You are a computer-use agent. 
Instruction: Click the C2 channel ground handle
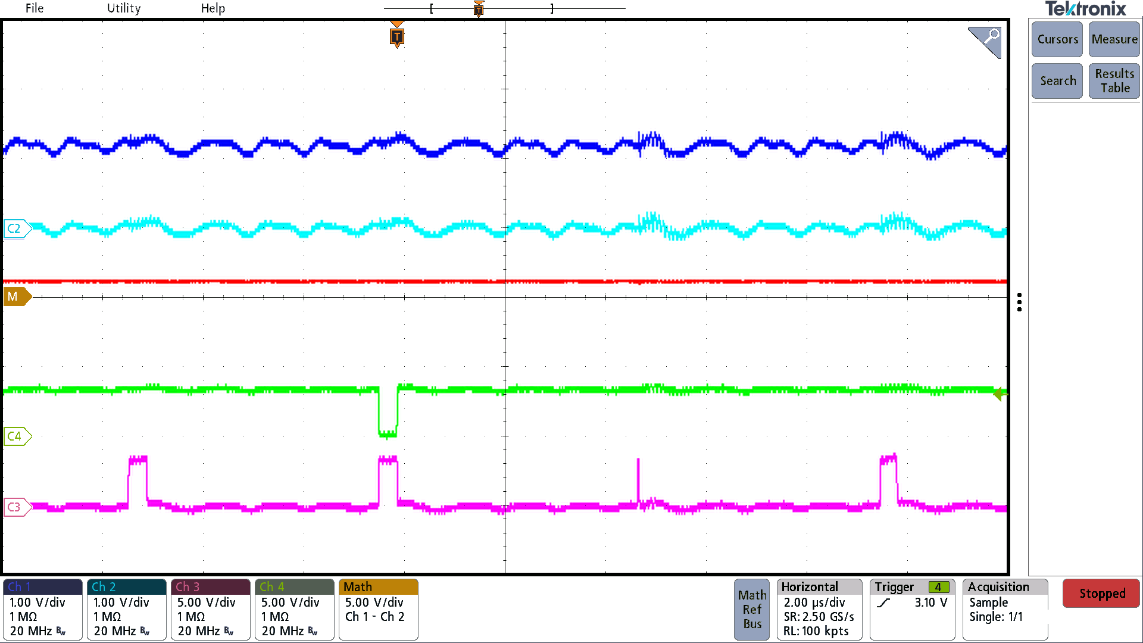(16, 229)
